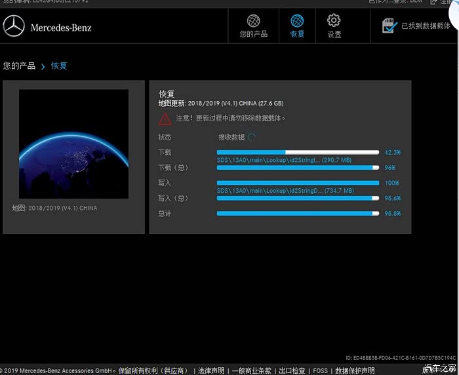459x375 pixels.
Task: Click the 总计 total progress bar
Action: click(x=298, y=213)
